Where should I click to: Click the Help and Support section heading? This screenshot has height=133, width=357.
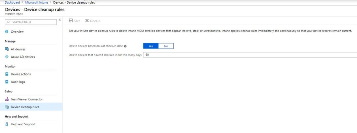click(17, 116)
